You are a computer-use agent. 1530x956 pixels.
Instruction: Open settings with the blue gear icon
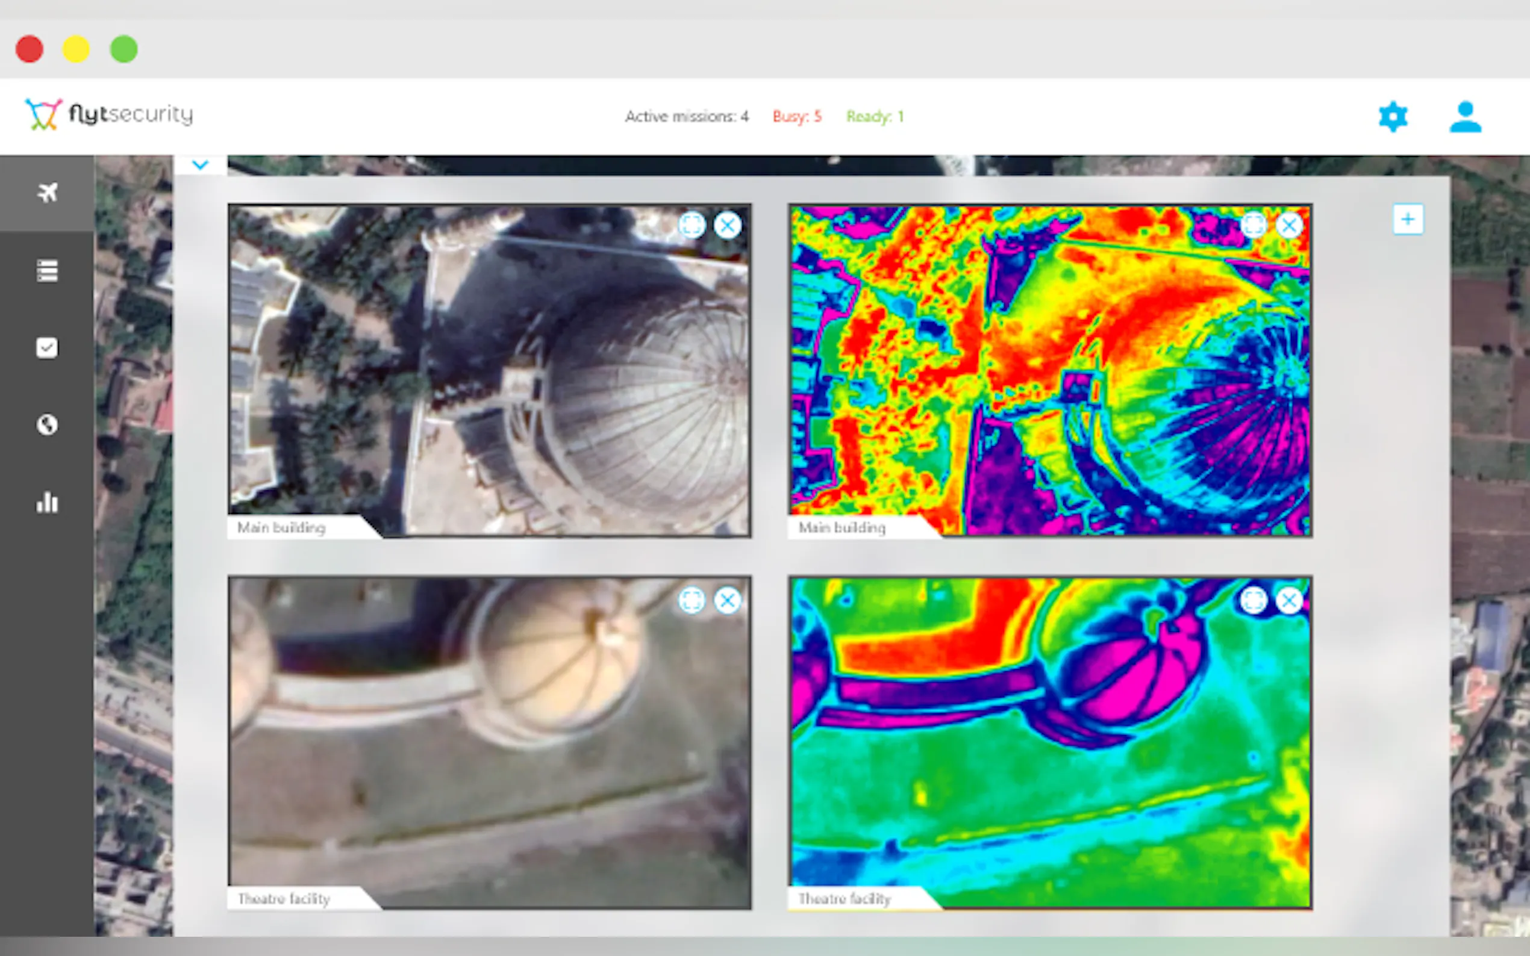pos(1393,117)
